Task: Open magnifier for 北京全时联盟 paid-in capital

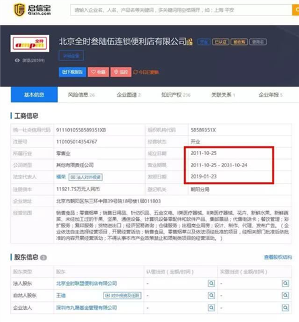Action: coord(286,283)
